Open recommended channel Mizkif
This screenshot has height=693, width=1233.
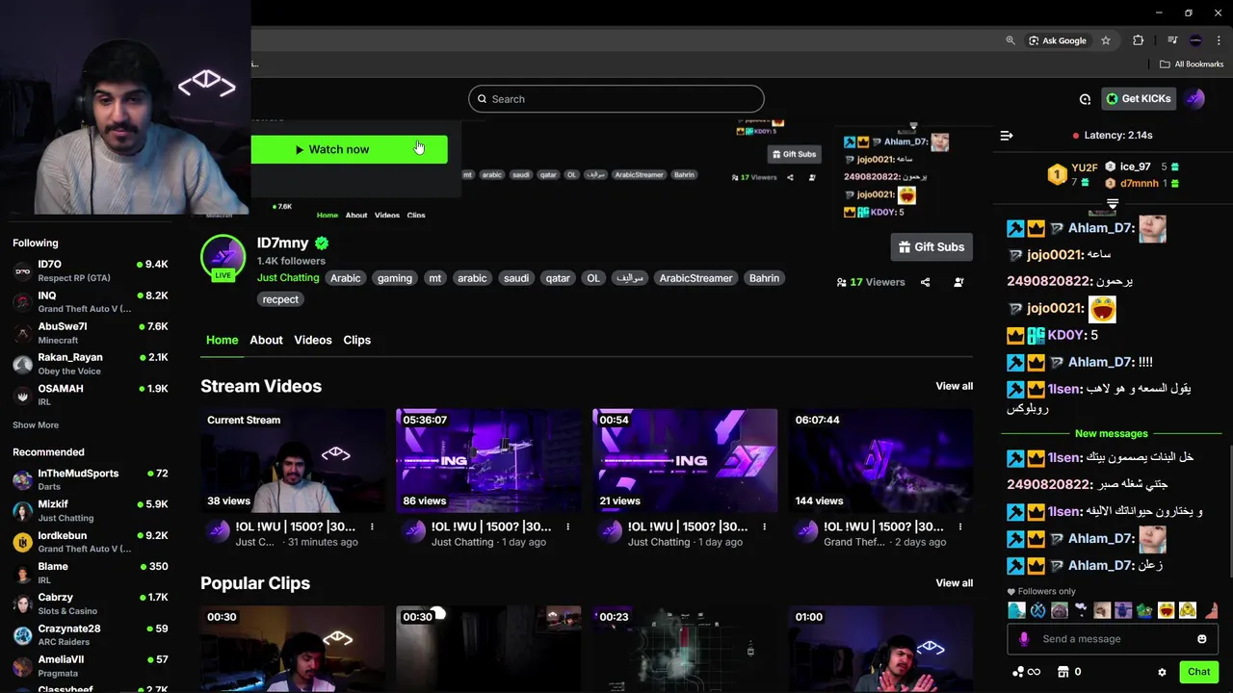91,510
